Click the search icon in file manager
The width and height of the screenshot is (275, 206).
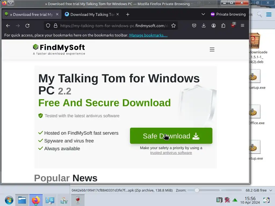pos(259,14)
